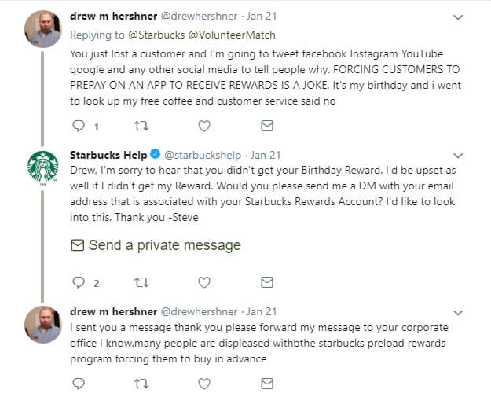Viewport: 491px width, 397px height.
Task: Open the @Starbucks mention link
Action: 139,35
